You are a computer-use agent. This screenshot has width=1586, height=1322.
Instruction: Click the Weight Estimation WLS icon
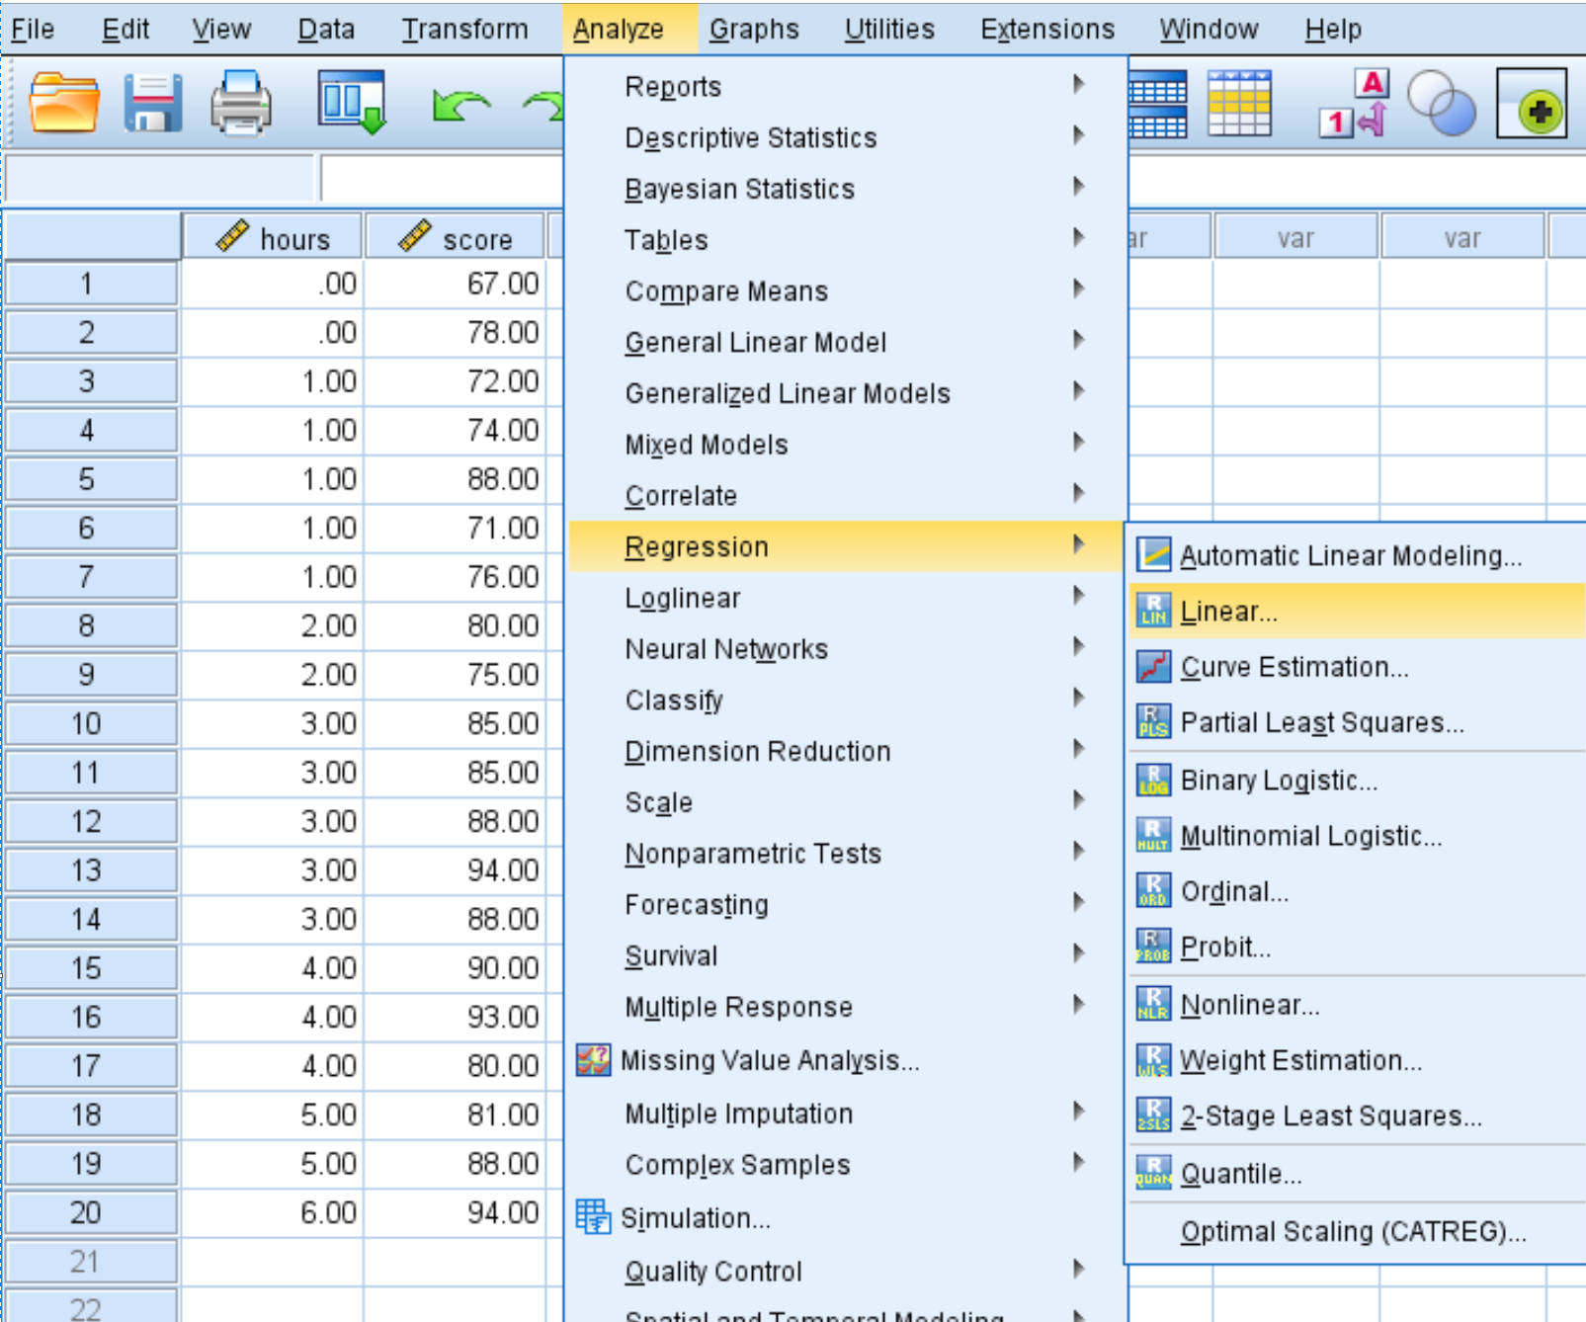tap(1153, 1060)
